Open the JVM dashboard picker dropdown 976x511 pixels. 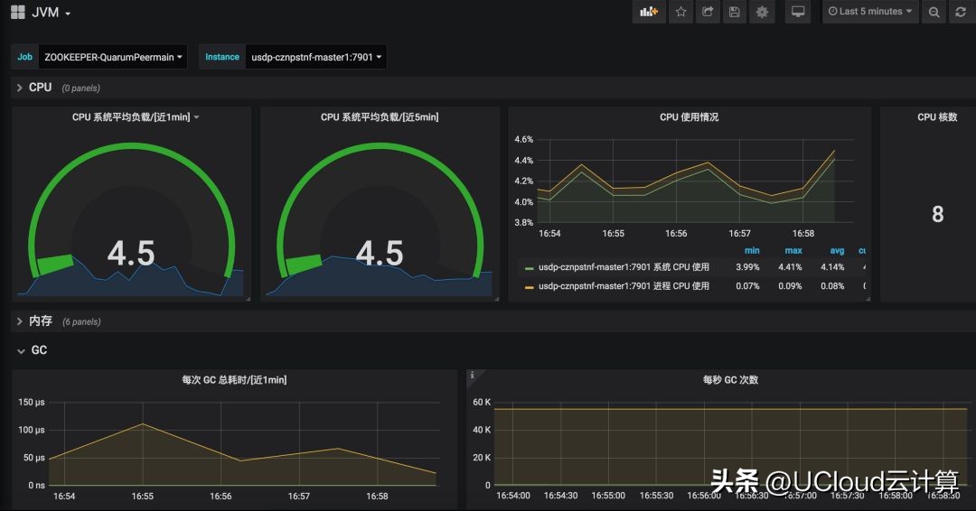51,13
